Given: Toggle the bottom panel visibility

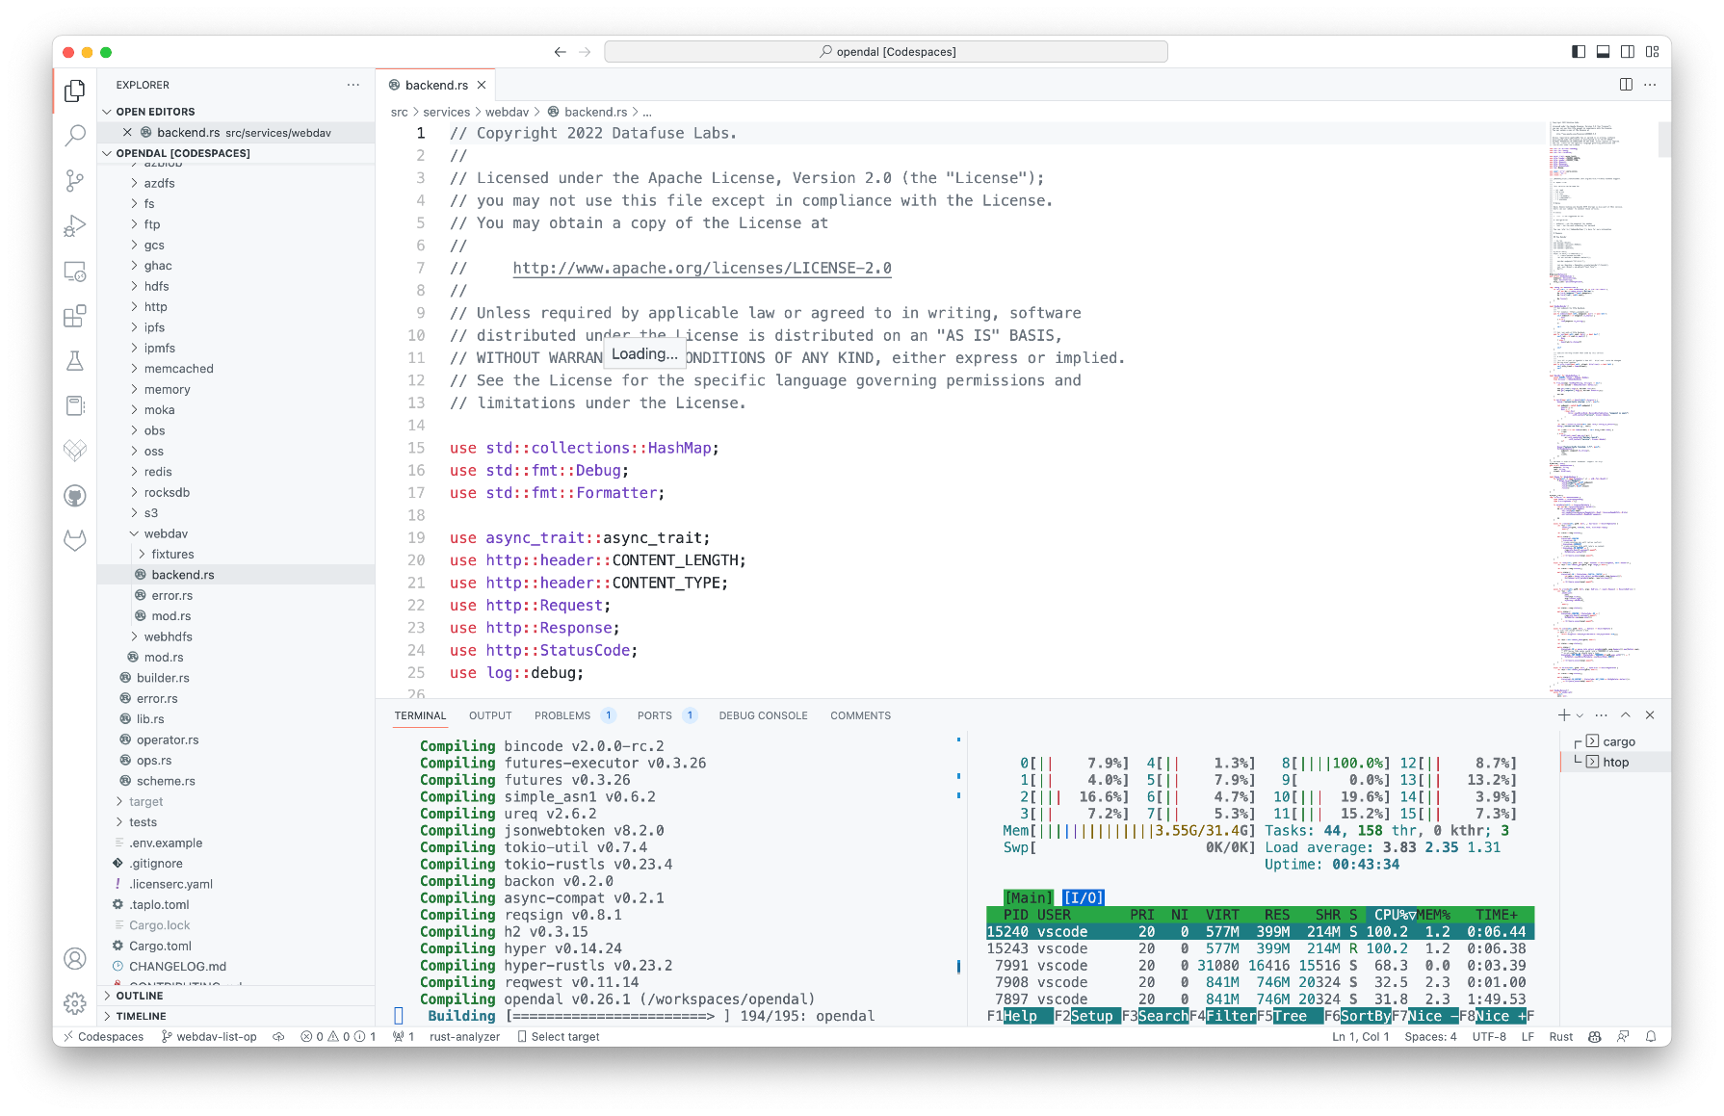Looking at the screenshot, I should pyautogui.click(x=1603, y=52).
